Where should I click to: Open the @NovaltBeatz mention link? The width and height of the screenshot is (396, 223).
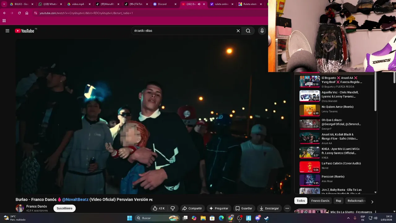pos(75,200)
